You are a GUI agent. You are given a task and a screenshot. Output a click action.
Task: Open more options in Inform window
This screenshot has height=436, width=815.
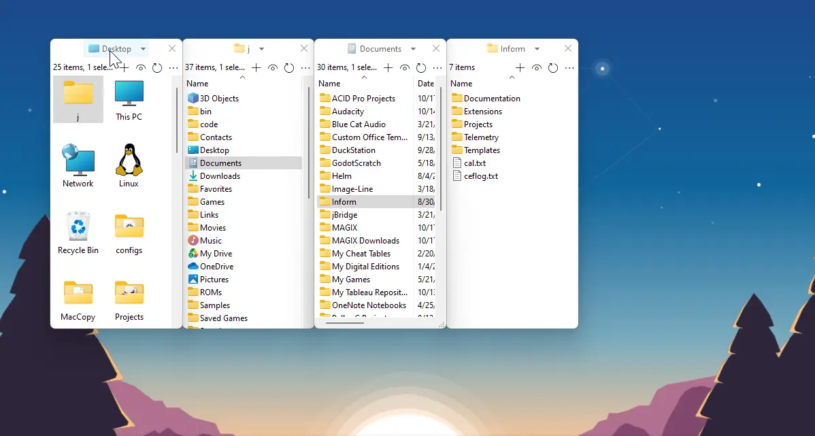569,67
